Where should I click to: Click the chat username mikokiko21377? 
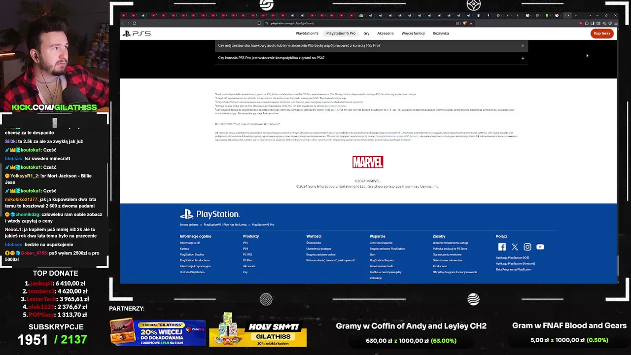click(21, 200)
